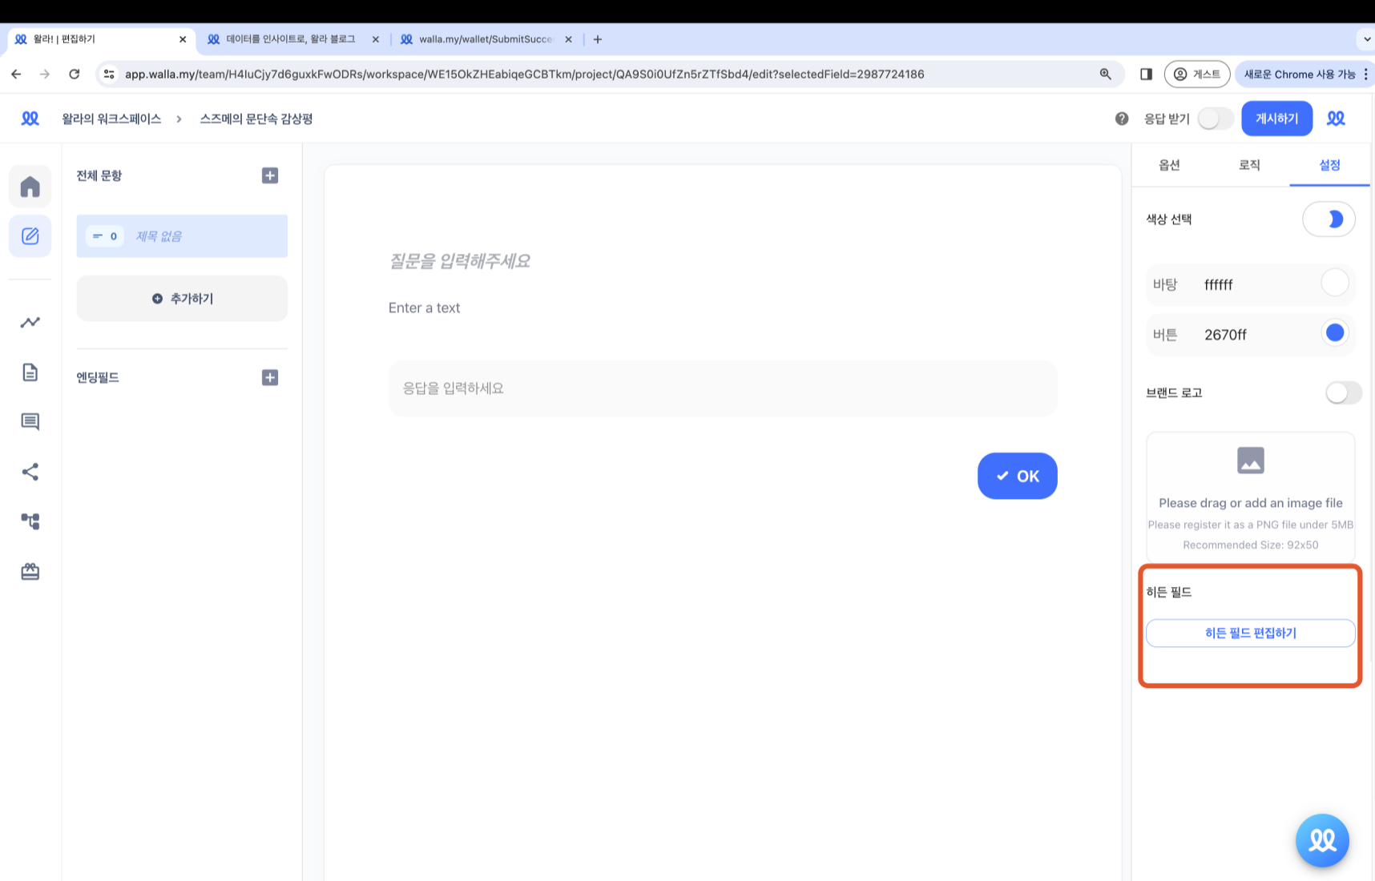Open the home icon in left sidebar
This screenshot has width=1375, height=881.
coord(30,187)
